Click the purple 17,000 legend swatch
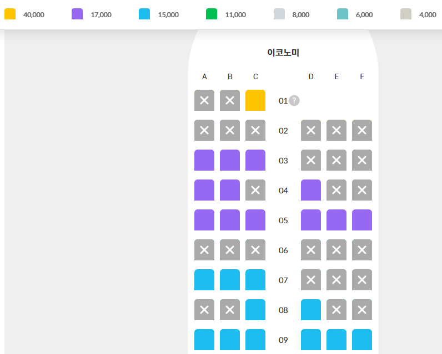Screen dimensions: 442x354 tap(77, 14)
